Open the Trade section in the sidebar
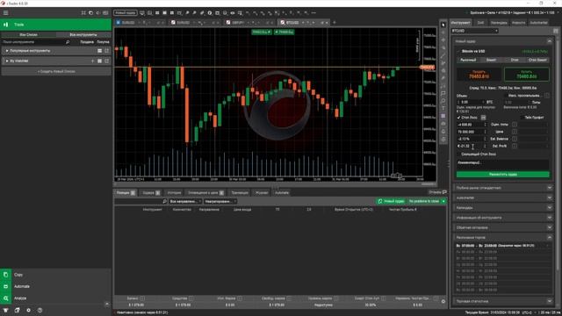Viewport: 562px width, 316px height. [x=55, y=25]
